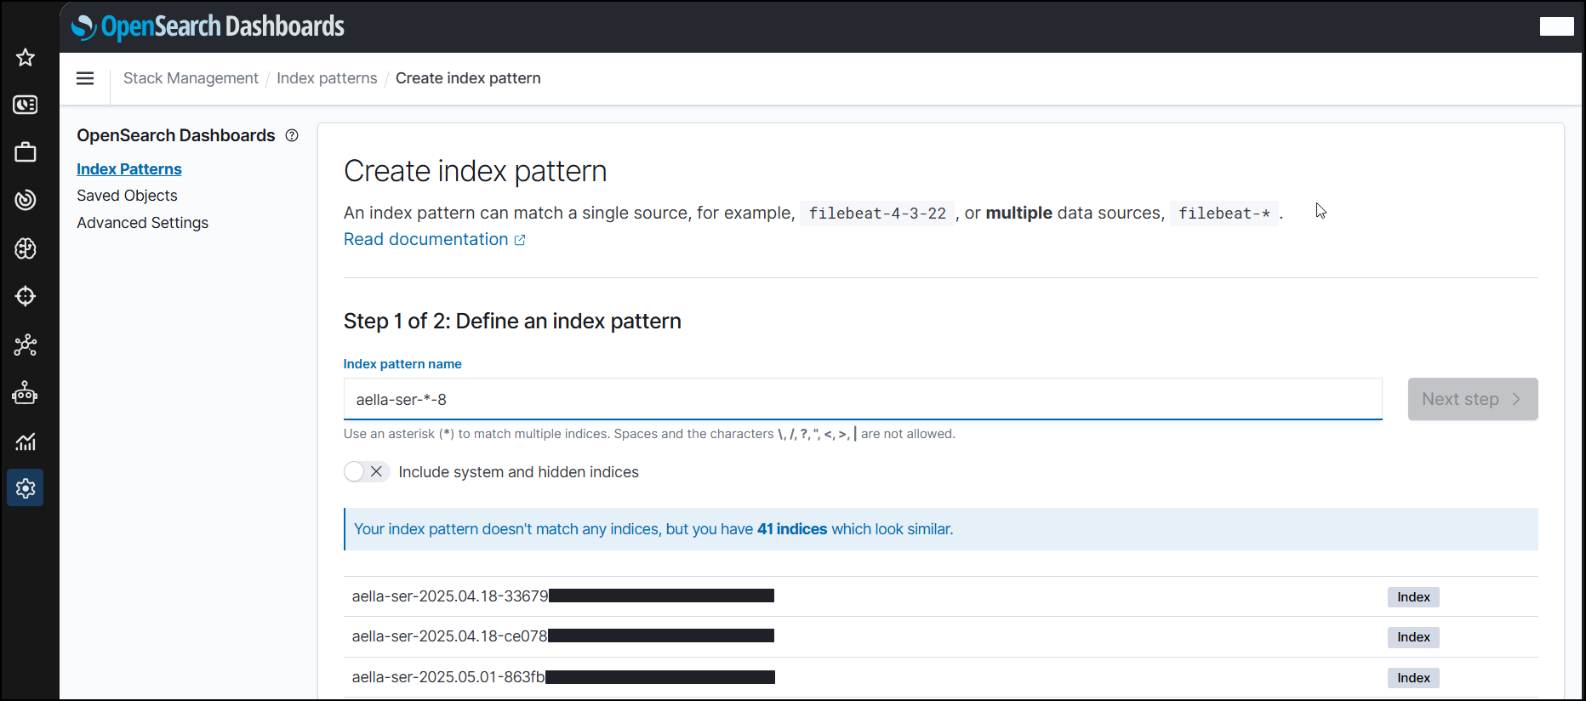Select Index Patterns in the side menu

(129, 169)
